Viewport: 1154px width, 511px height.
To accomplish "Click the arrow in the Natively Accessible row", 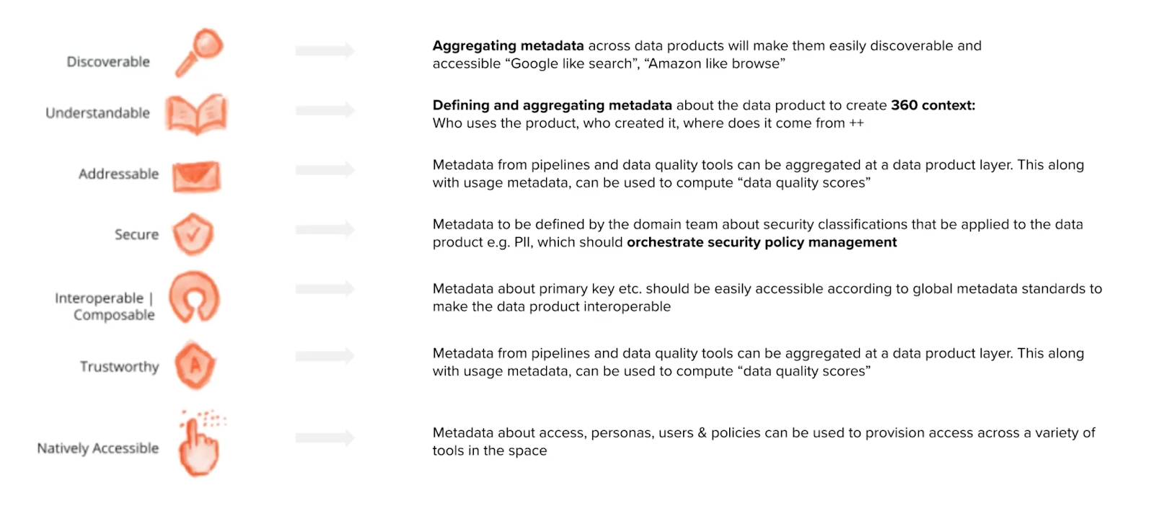I will point(325,437).
